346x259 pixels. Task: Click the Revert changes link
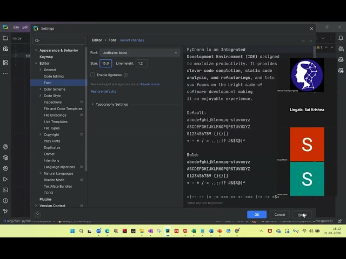coord(132,40)
